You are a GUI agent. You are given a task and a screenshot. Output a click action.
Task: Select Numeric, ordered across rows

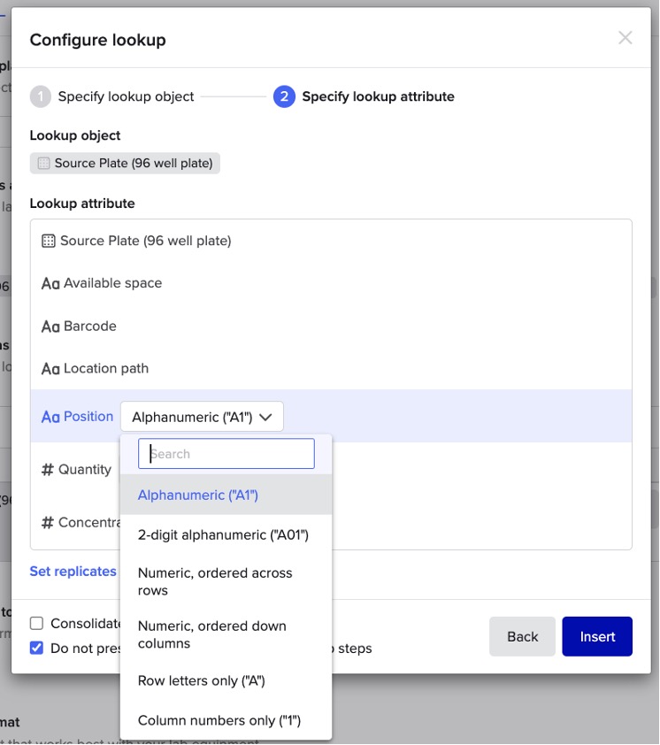[215, 581]
